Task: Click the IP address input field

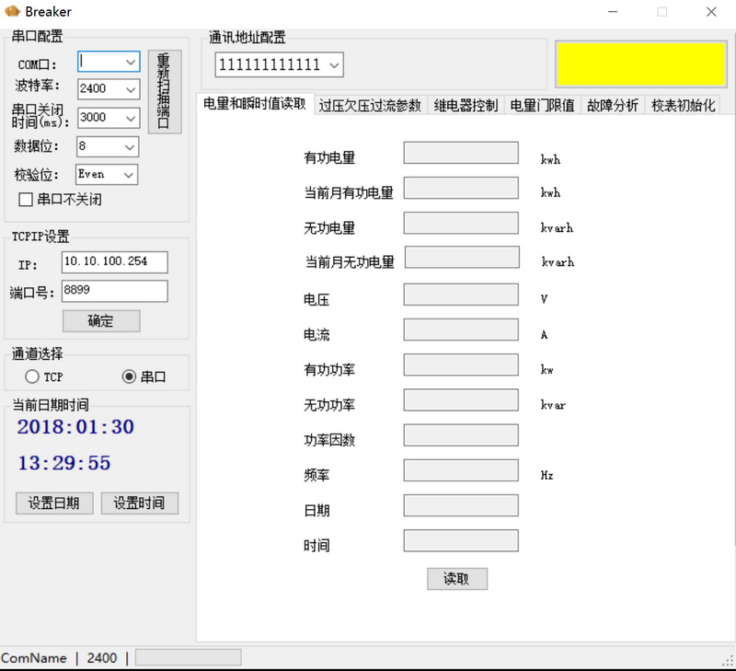Action: click(115, 262)
